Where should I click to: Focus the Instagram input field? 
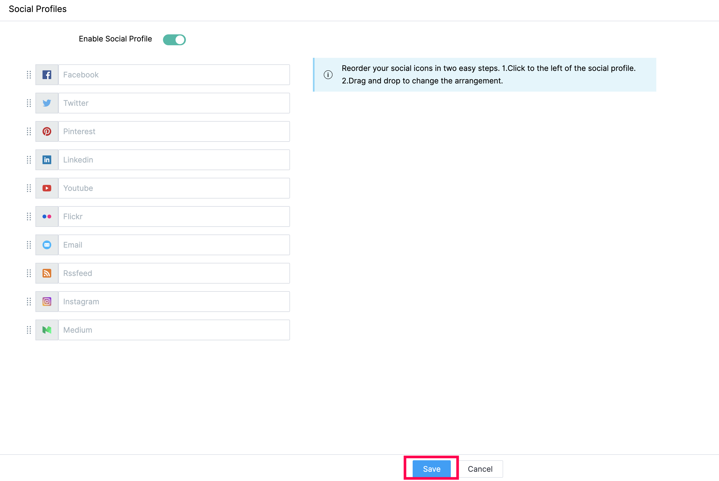(174, 302)
